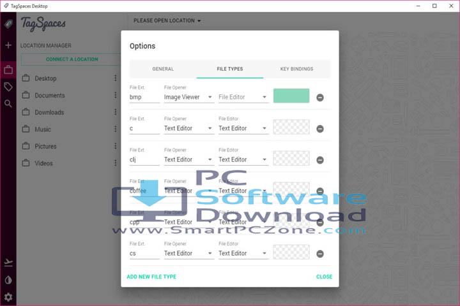Click the cs file extension field
460x306 pixels.
point(144,253)
